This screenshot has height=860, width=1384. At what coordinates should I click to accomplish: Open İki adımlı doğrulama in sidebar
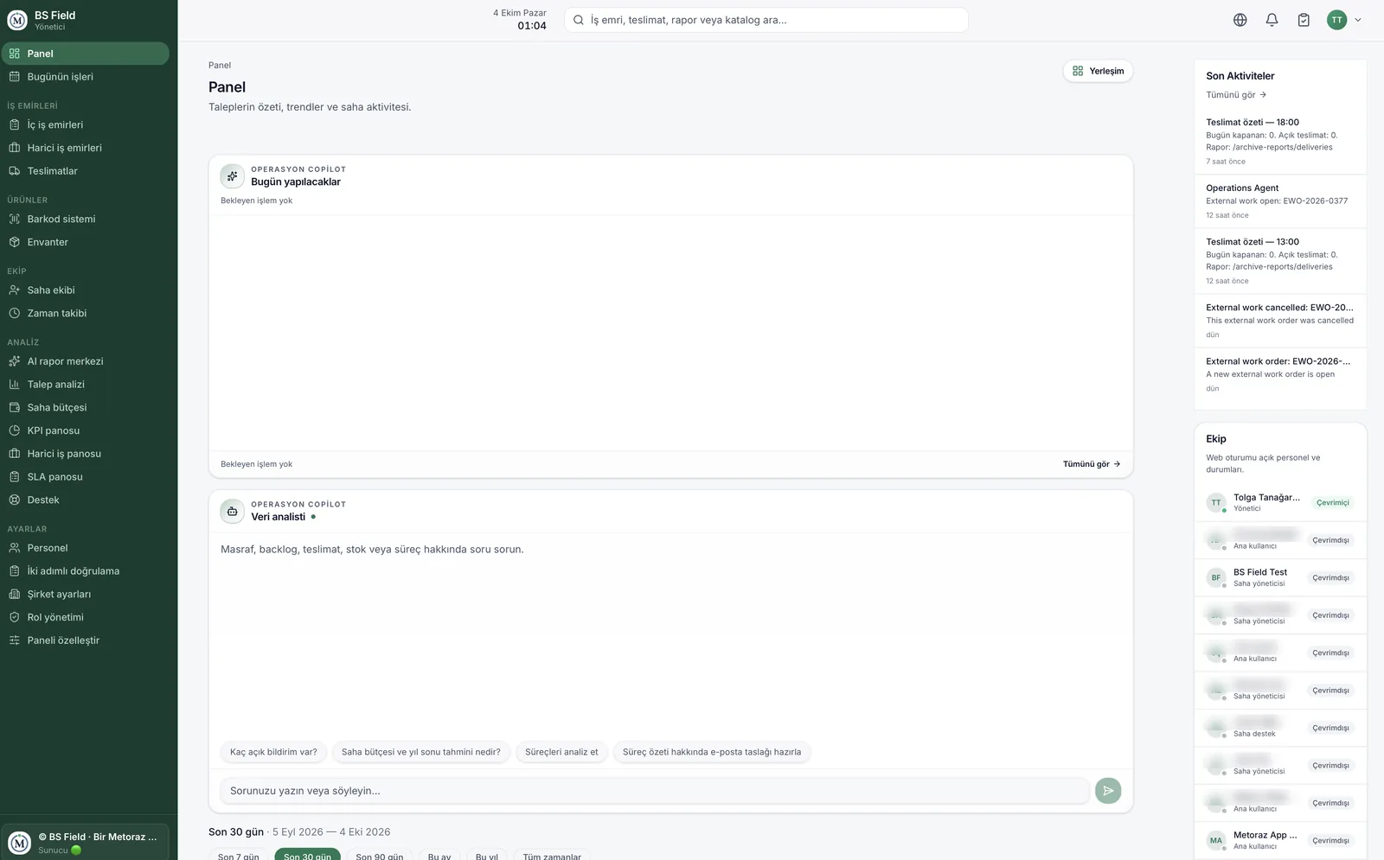coord(85,570)
